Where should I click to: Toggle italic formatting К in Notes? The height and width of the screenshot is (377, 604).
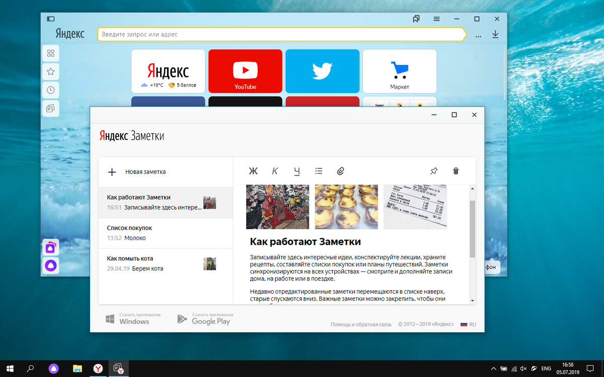275,171
